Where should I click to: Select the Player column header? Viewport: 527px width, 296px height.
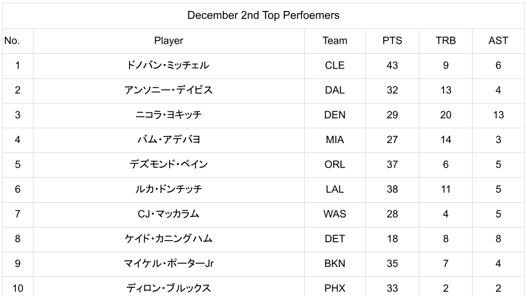click(169, 41)
